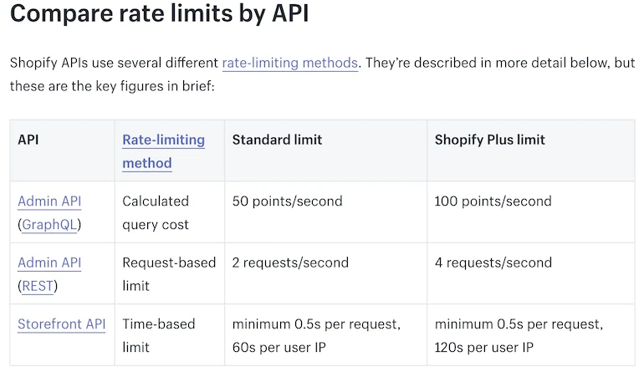Follow the GraphQL link

(x=49, y=225)
